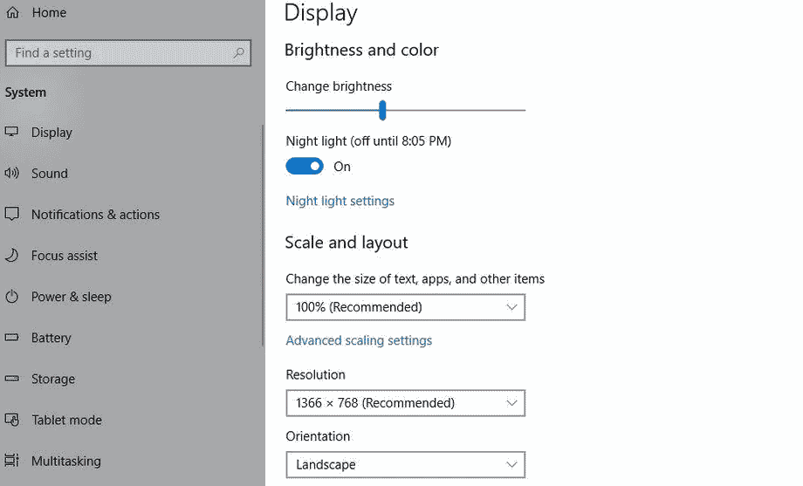Click the sidebar vertical scrollbar

[x=263, y=236]
